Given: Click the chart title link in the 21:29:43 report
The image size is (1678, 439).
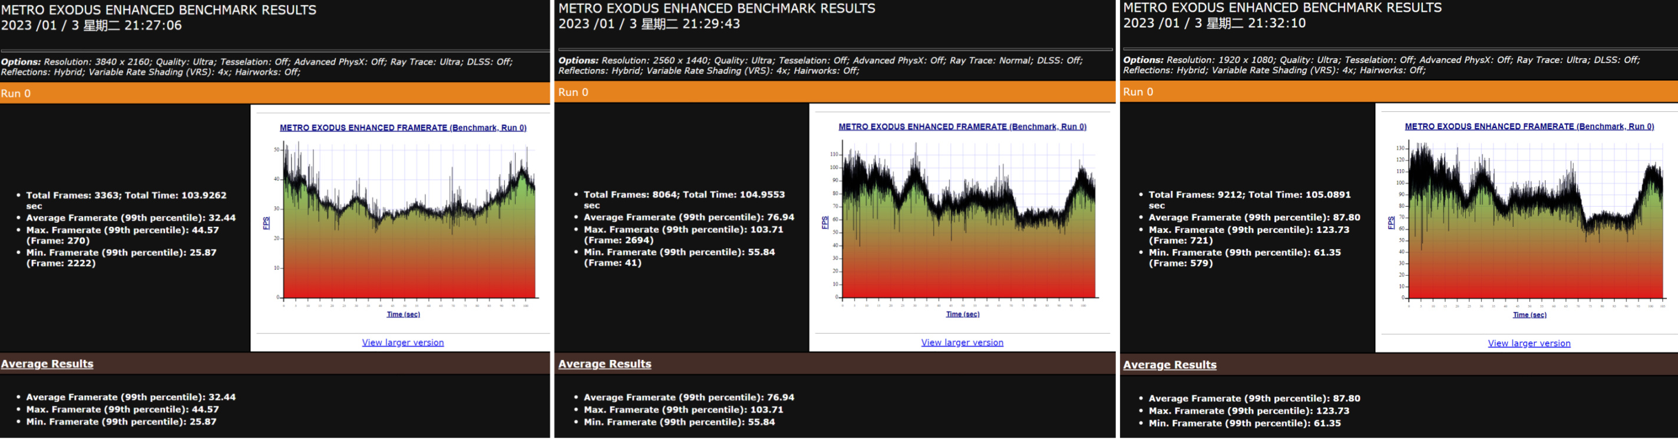Looking at the screenshot, I should click(962, 127).
